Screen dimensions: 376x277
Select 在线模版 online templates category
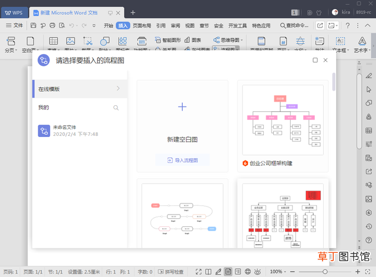click(80, 89)
